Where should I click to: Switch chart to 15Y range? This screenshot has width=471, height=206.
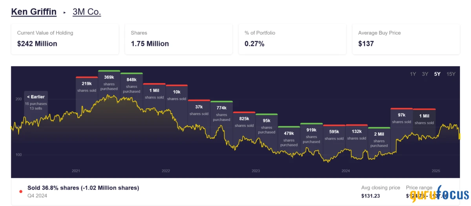click(x=451, y=74)
